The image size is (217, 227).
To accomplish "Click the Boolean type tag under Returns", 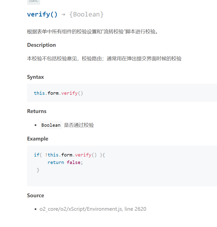I will 51,125.
